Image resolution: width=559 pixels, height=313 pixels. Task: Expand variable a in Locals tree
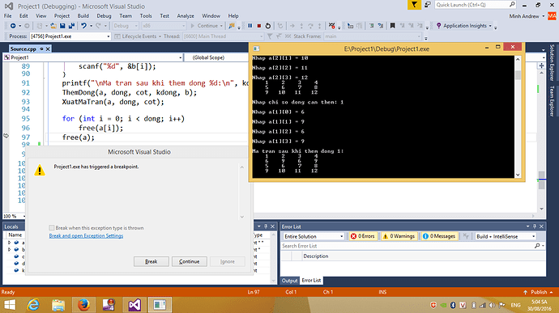click(9, 243)
